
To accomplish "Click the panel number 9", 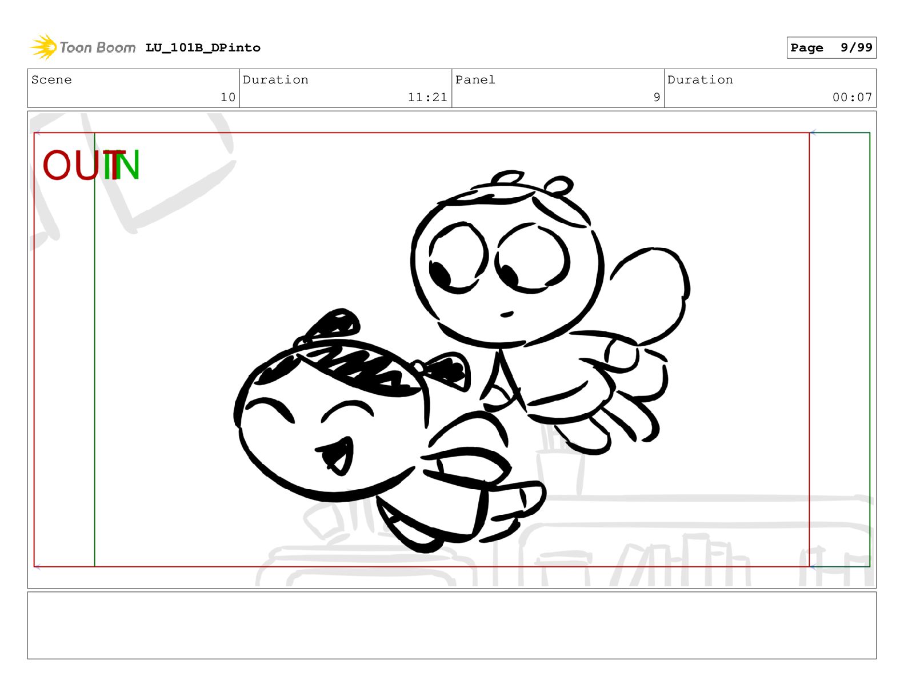I will [657, 97].
